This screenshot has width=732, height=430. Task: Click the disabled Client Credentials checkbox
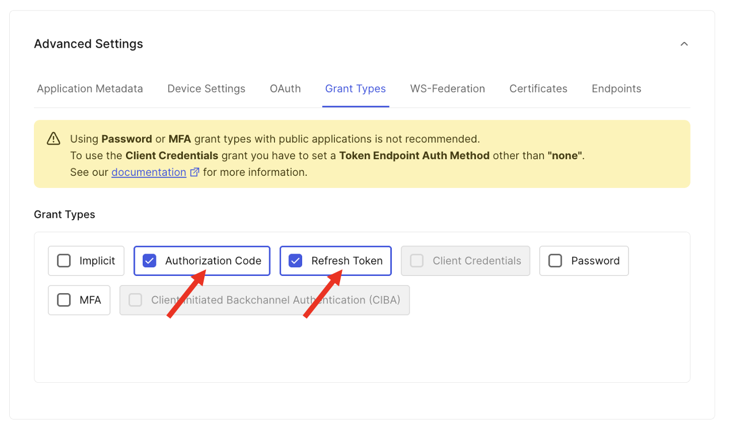click(x=417, y=261)
